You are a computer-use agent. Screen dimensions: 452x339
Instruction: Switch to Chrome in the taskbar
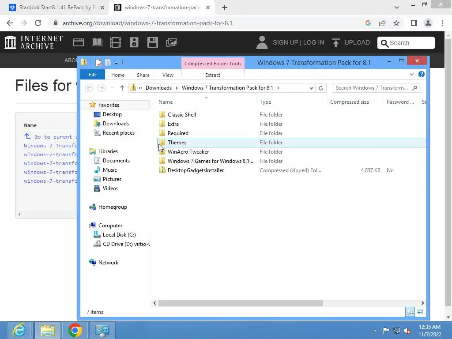[75, 330]
